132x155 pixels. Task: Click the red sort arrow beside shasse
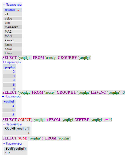pos(18,10)
